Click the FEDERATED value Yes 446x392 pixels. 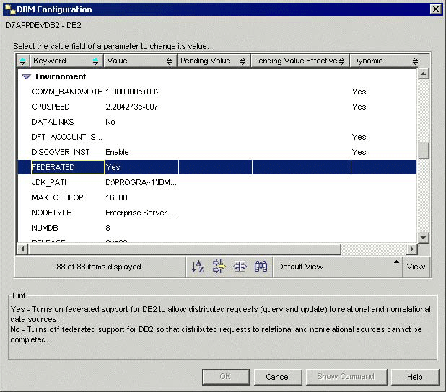pos(113,167)
